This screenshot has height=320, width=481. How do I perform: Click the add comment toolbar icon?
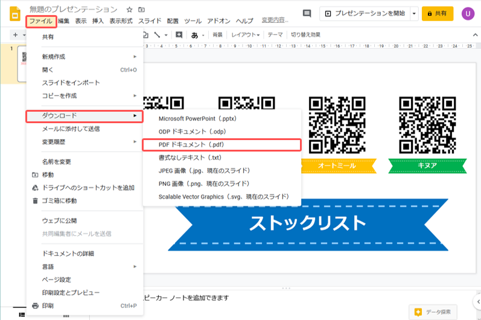pyautogui.click(x=179, y=34)
